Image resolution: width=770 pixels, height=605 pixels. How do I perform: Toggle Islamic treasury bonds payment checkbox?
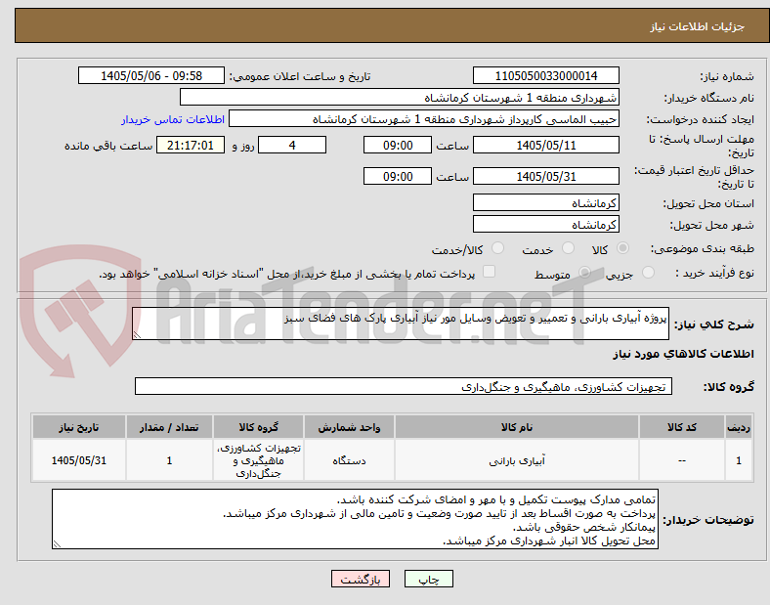click(x=490, y=272)
